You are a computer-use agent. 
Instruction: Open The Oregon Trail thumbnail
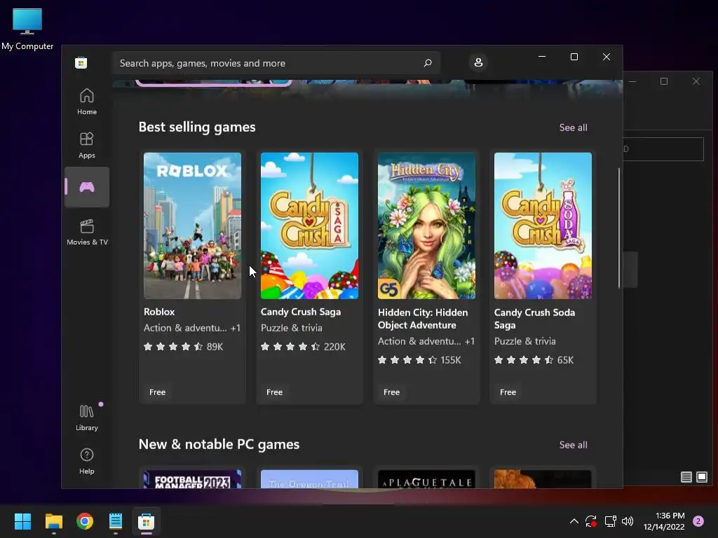[x=309, y=479]
